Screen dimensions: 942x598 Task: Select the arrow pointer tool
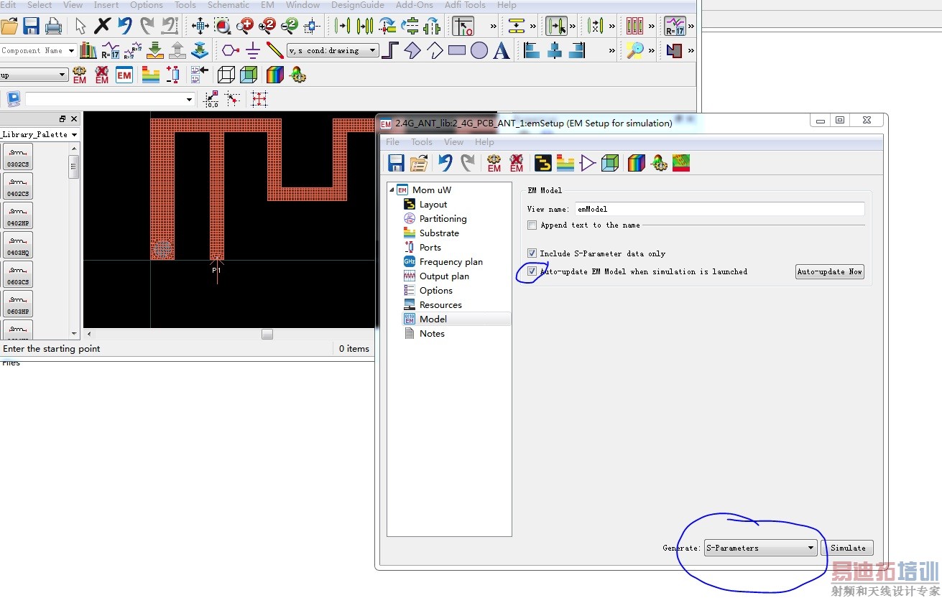pos(80,27)
